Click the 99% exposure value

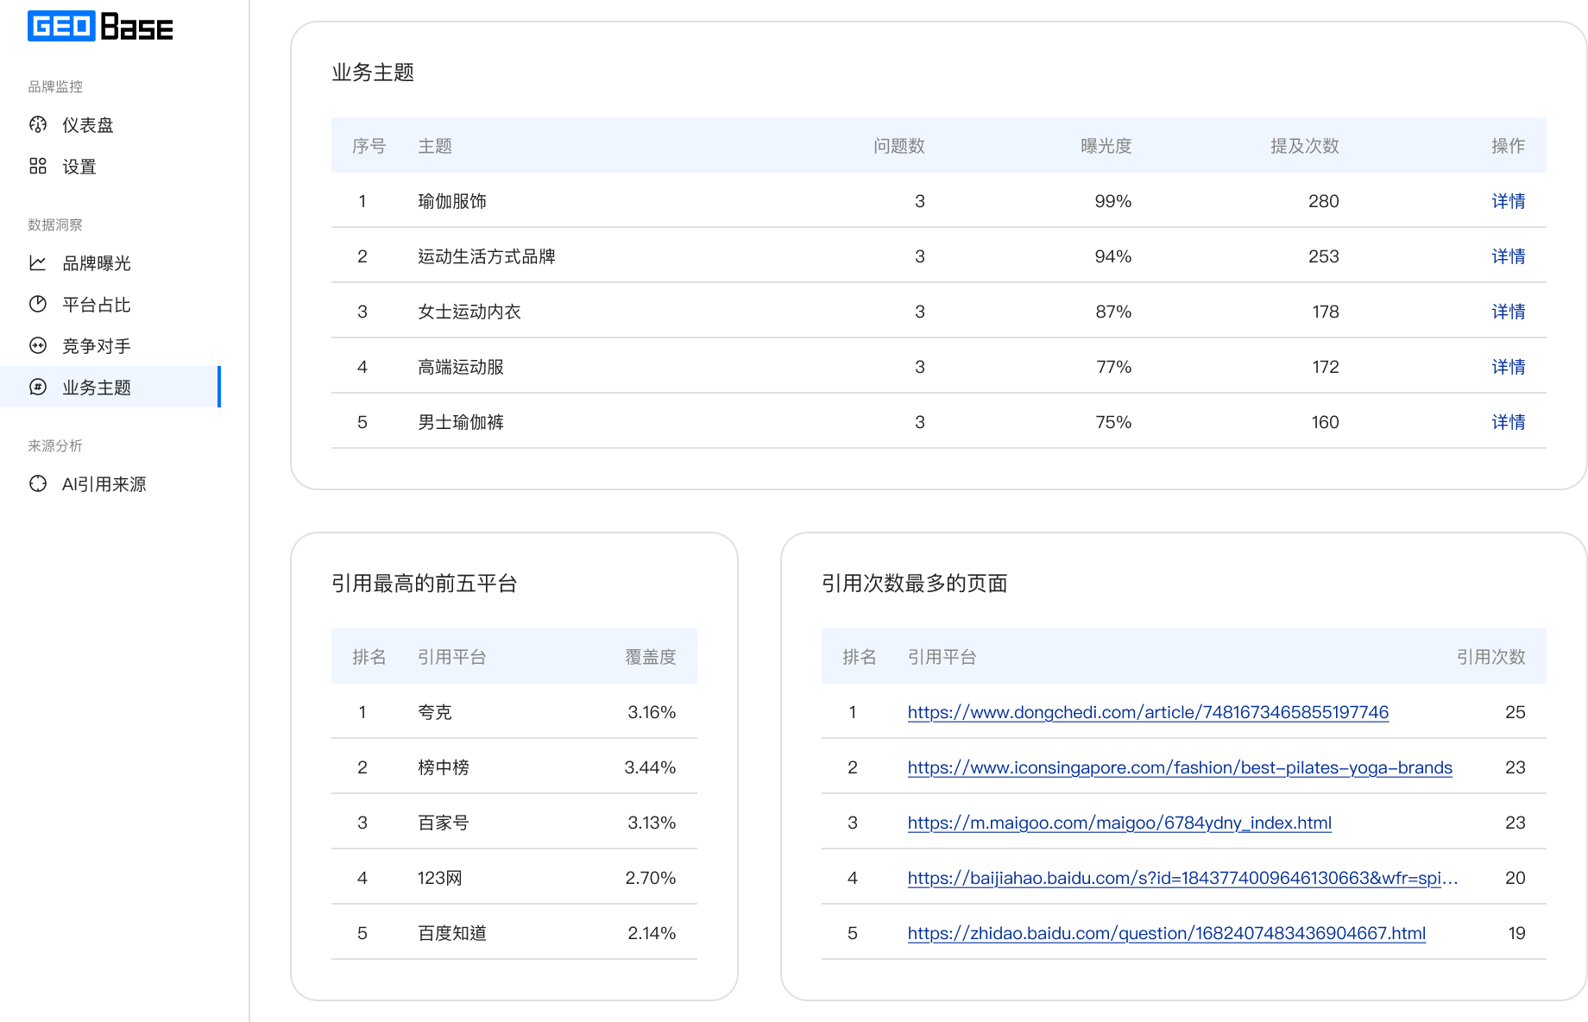(1112, 201)
